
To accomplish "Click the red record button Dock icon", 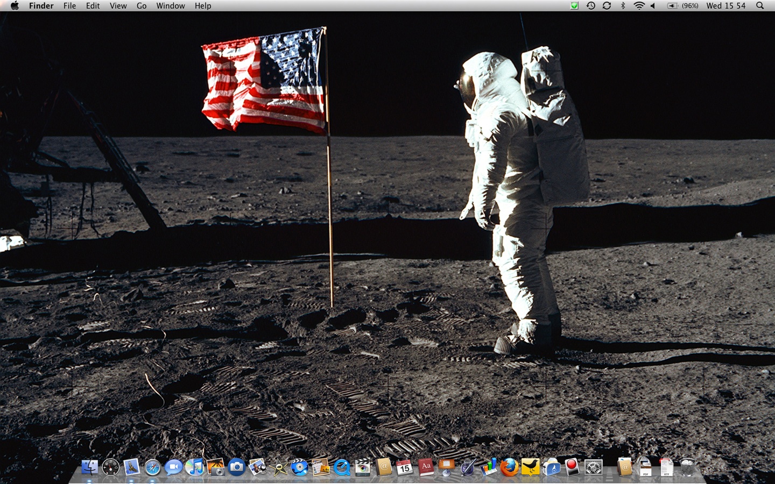I will 573,467.
